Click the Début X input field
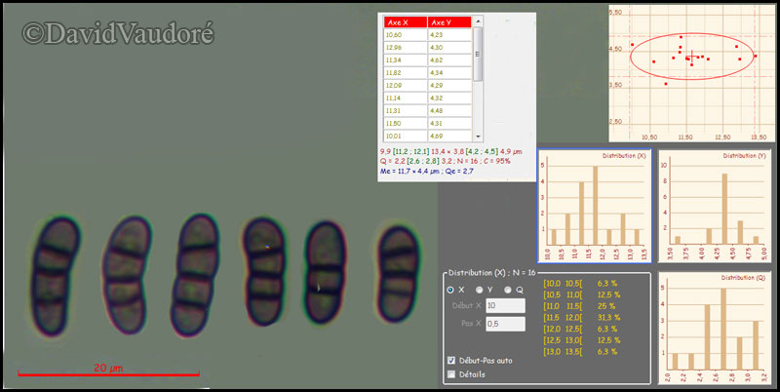This screenshot has width=780, height=392. [x=505, y=305]
